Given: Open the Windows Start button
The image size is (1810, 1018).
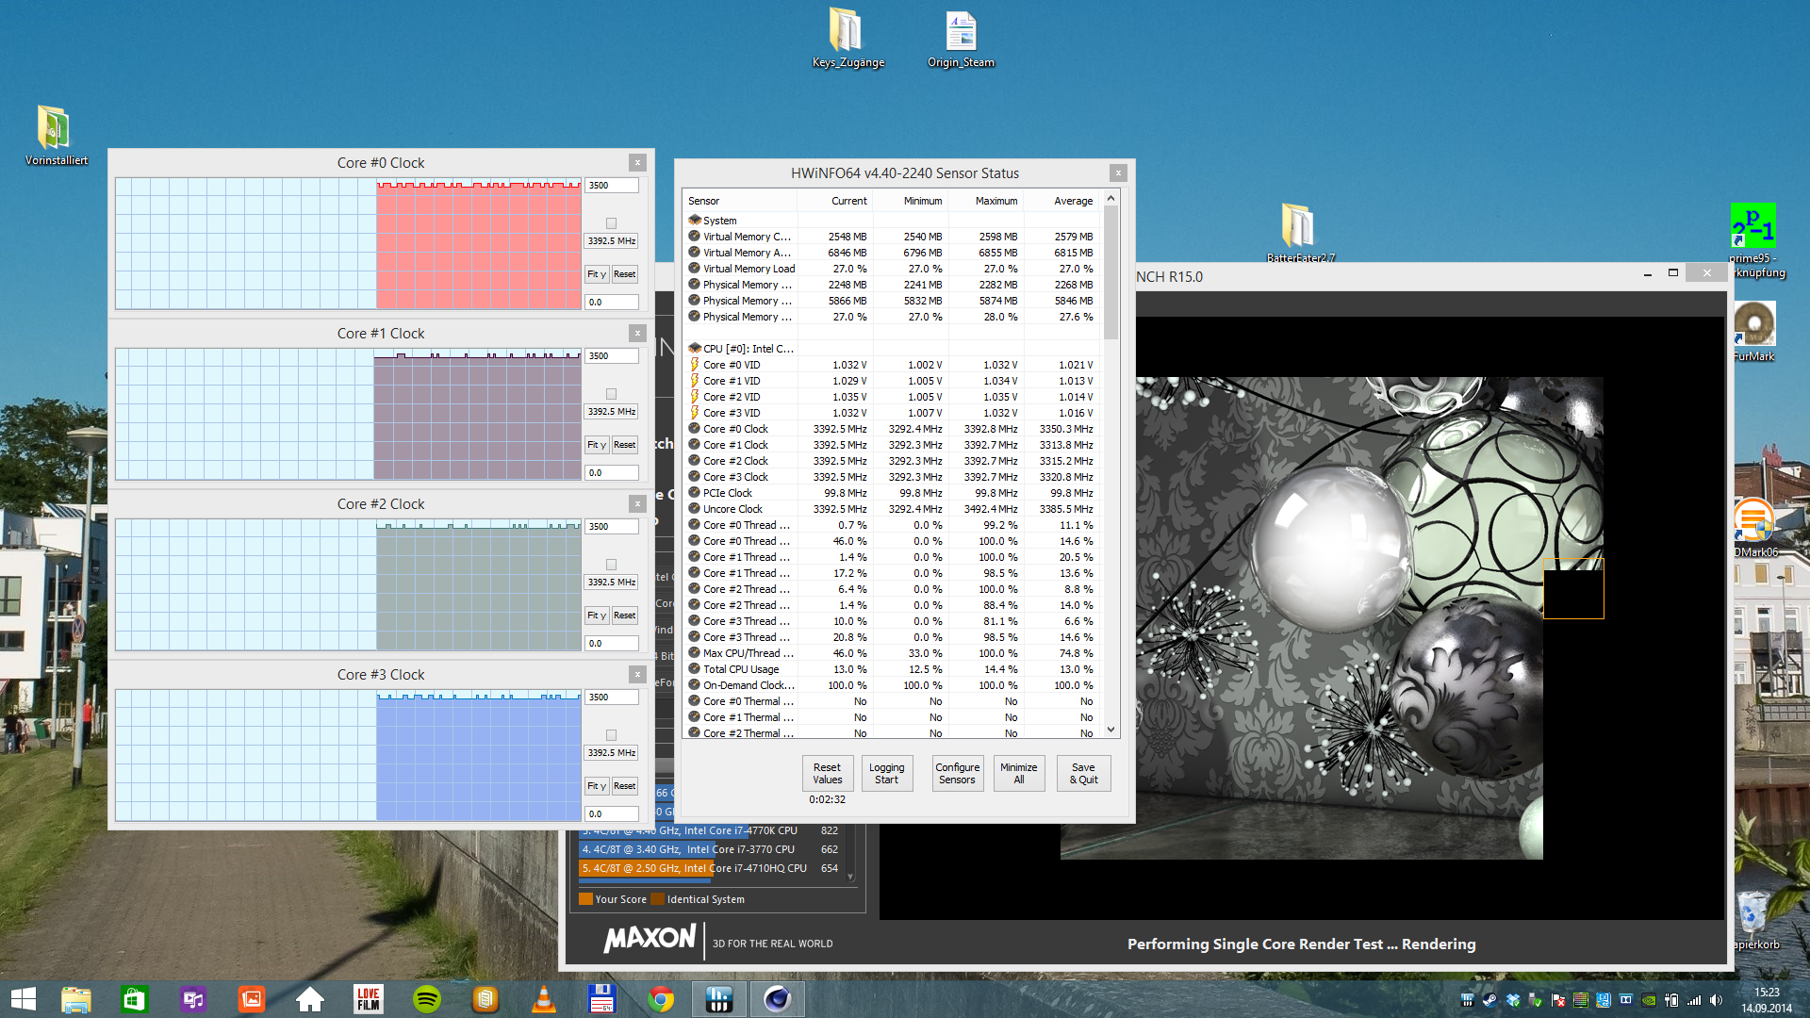Looking at the screenshot, I should point(24,999).
